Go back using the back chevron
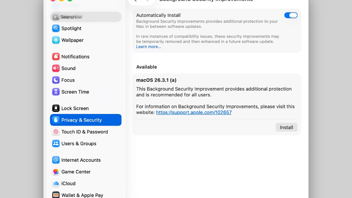This screenshot has width=352, height=198. [136, 1]
